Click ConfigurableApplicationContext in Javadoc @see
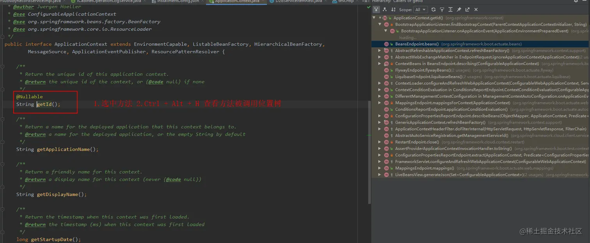 click(72, 14)
